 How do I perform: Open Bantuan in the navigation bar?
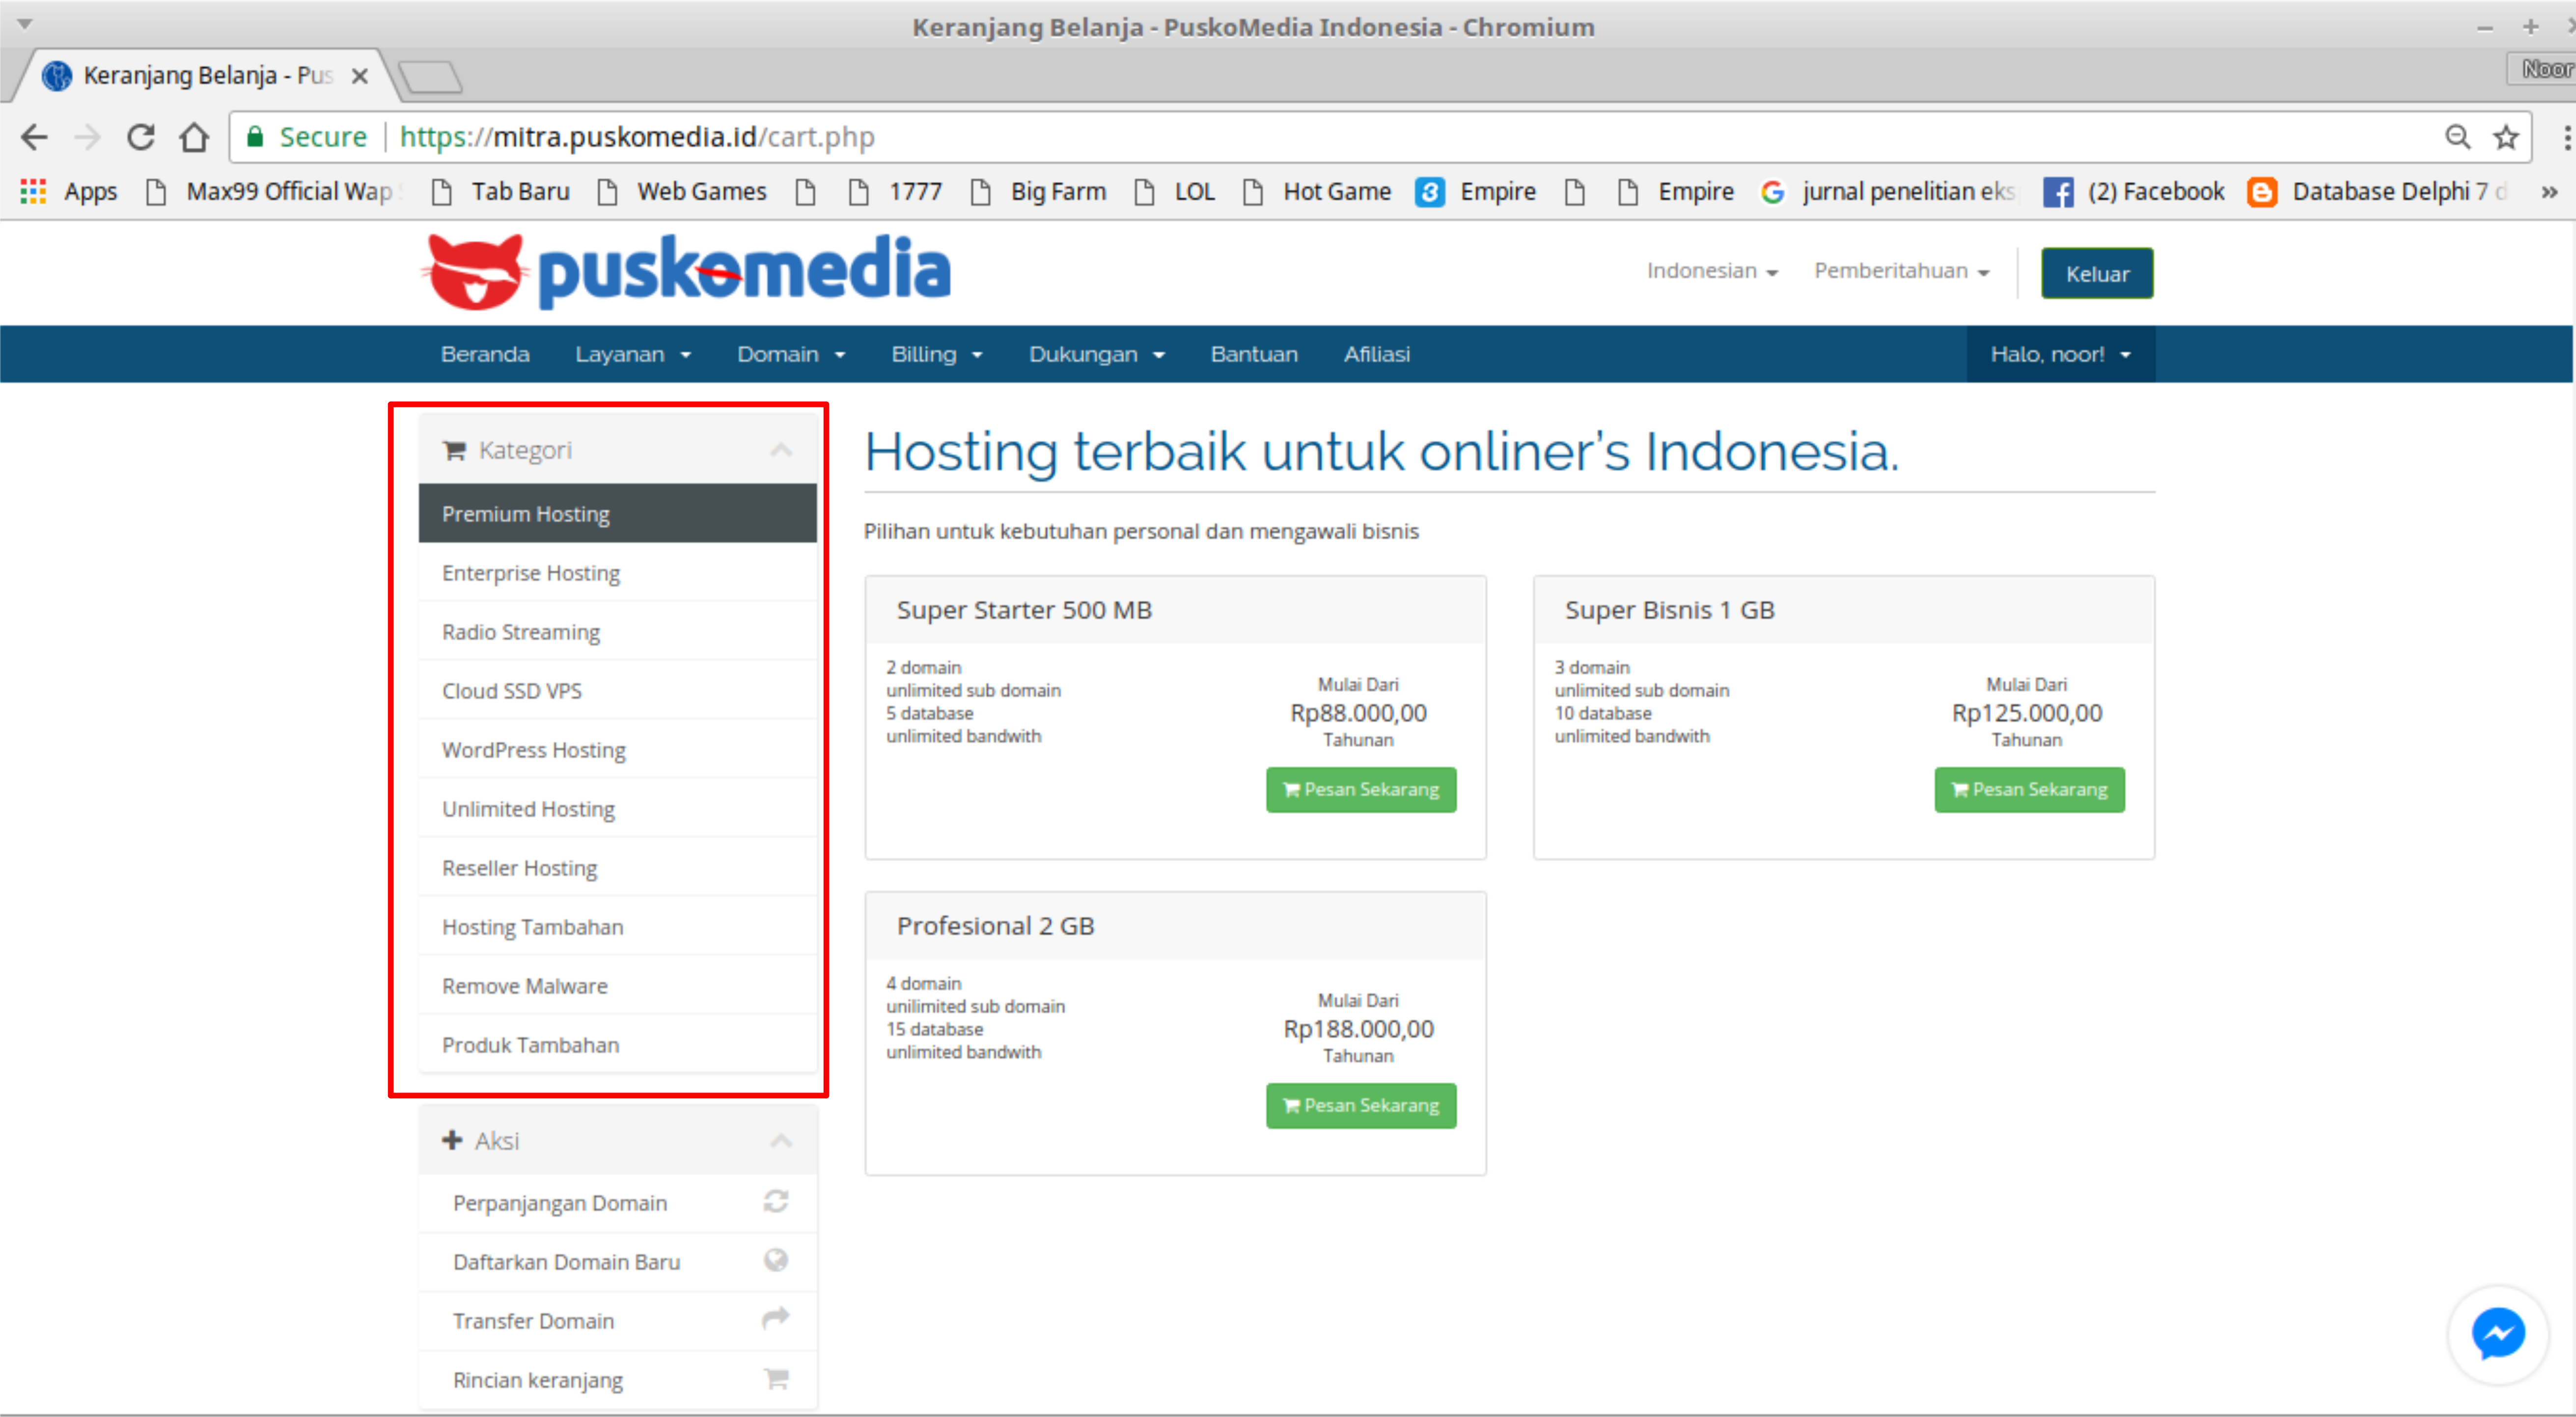click(x=1254, y=354)
